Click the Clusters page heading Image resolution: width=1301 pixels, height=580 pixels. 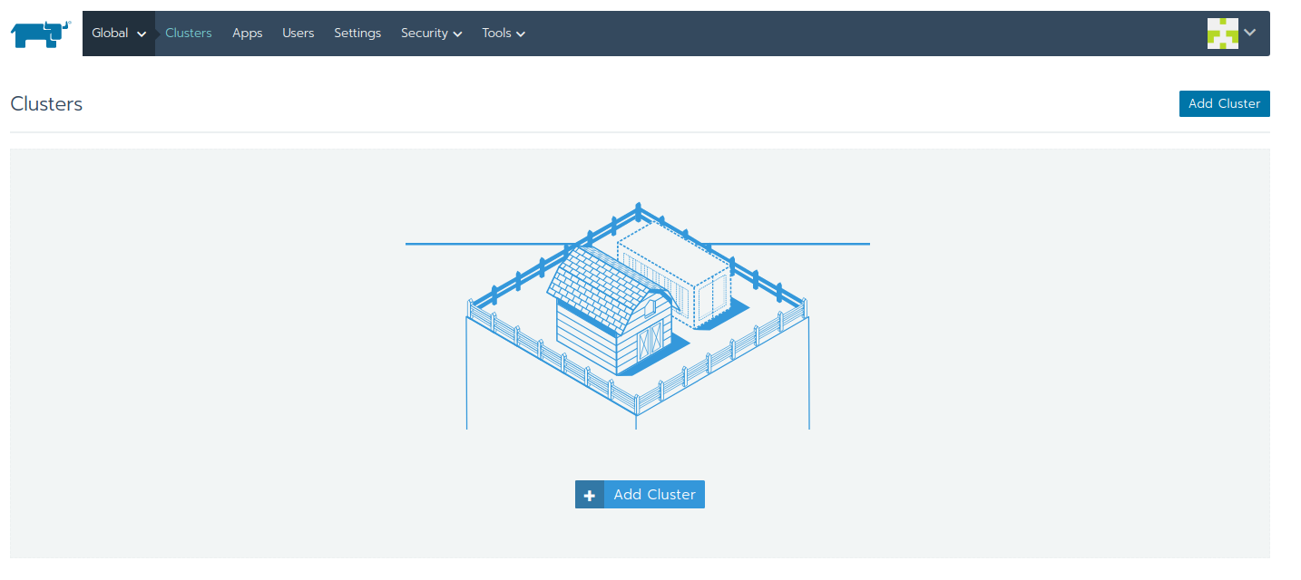pos(46,104)
